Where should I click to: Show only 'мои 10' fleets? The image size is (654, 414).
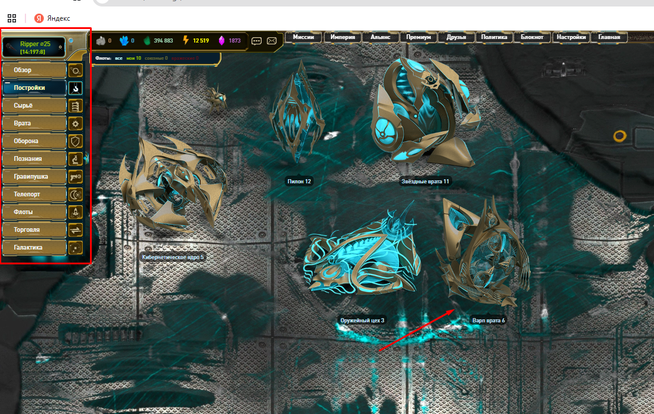[134, 59]
